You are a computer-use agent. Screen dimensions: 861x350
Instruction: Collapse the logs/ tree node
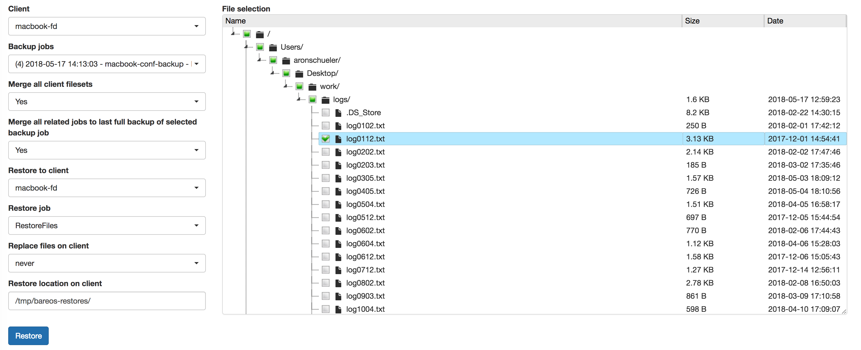click(x=299, y=99)
